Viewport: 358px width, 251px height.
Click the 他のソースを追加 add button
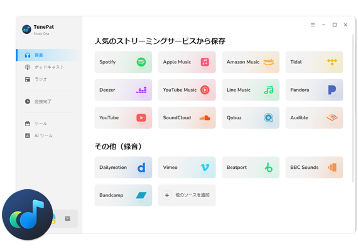187,195
